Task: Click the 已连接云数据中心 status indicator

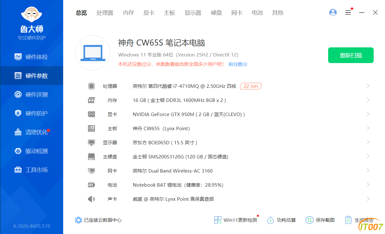Action: click(x=98, y=220)
